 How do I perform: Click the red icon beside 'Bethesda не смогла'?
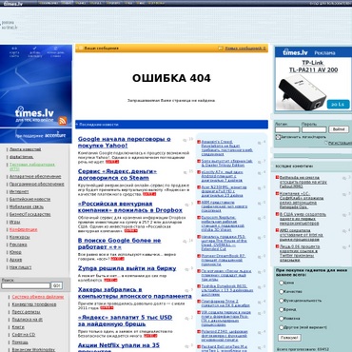tap(277, 178)
